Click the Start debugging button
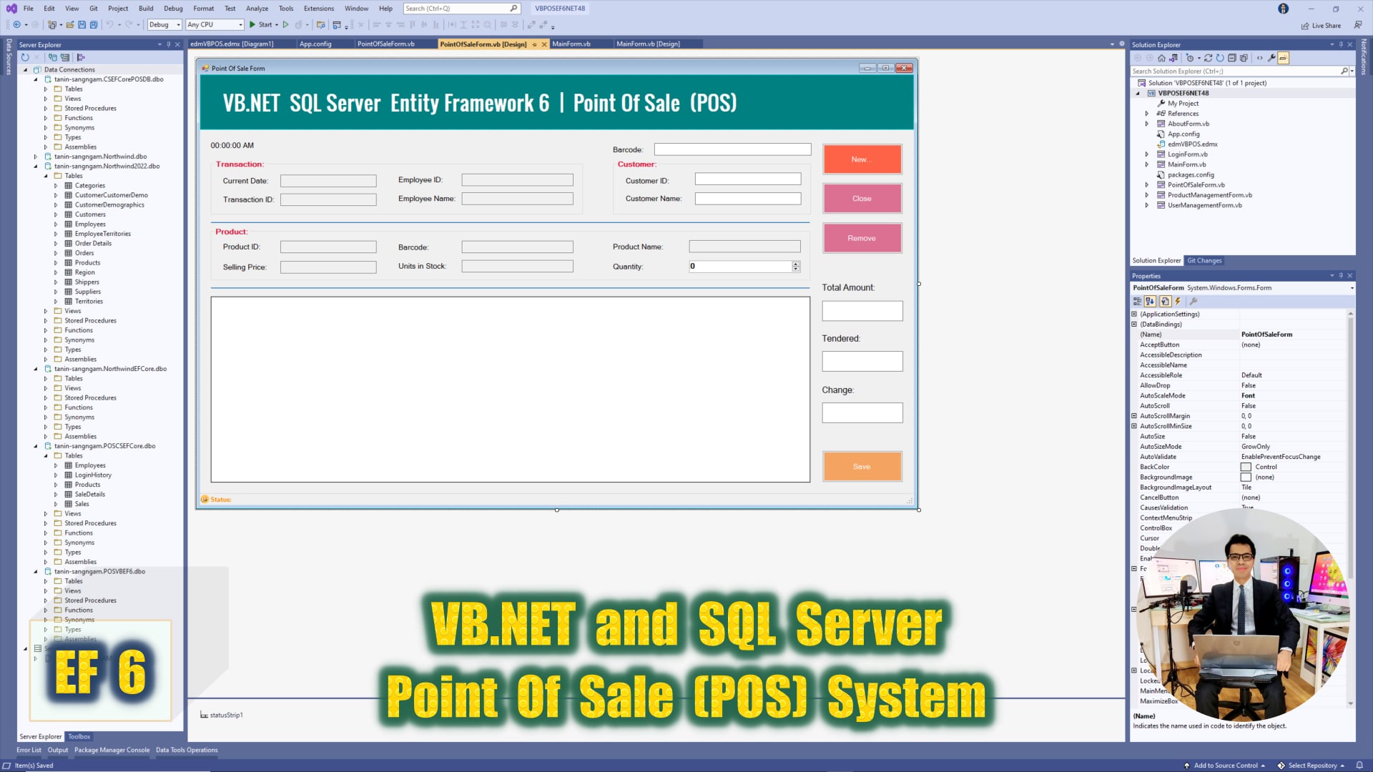 (262, 25)
